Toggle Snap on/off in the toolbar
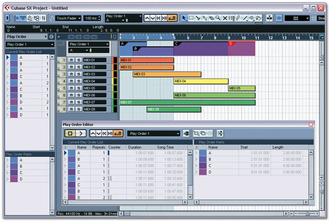The height and width of the screenshot is (222, 330). (279, 18)
